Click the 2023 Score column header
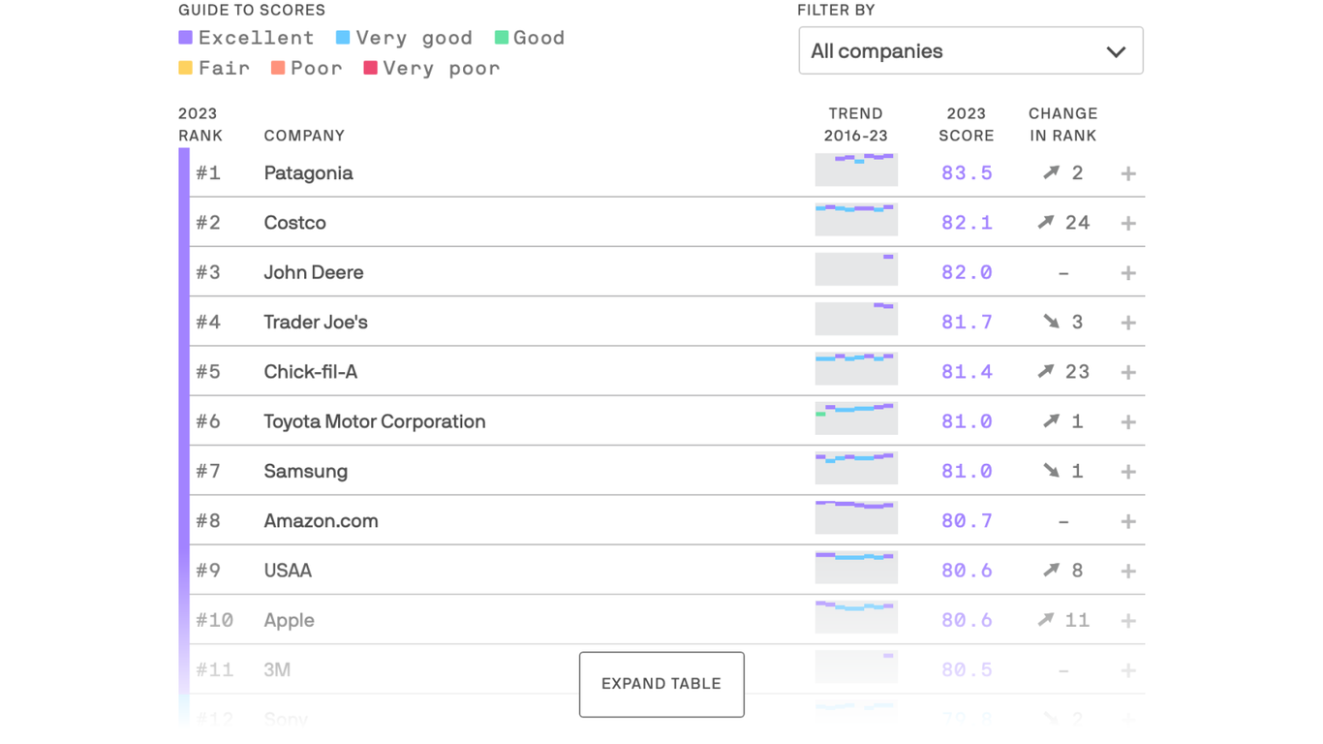1323x744 pixels. (966, 125)
